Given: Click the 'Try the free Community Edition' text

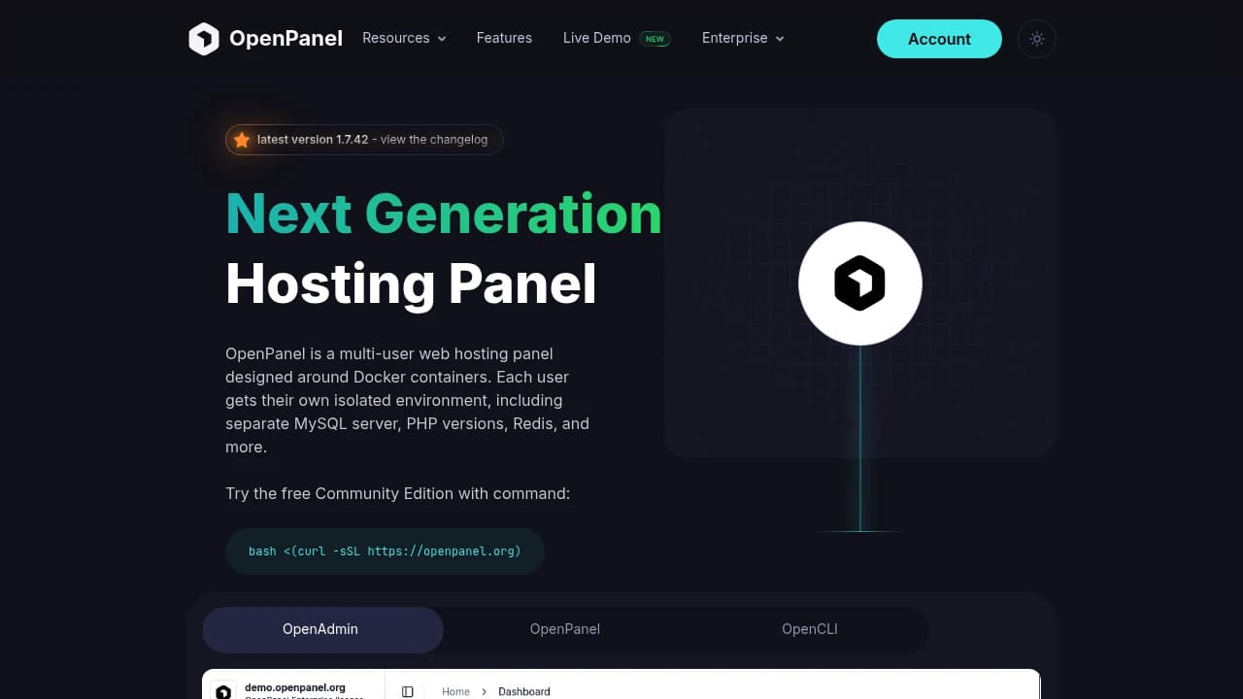Looking at the screenshot, I should (398, 493).
